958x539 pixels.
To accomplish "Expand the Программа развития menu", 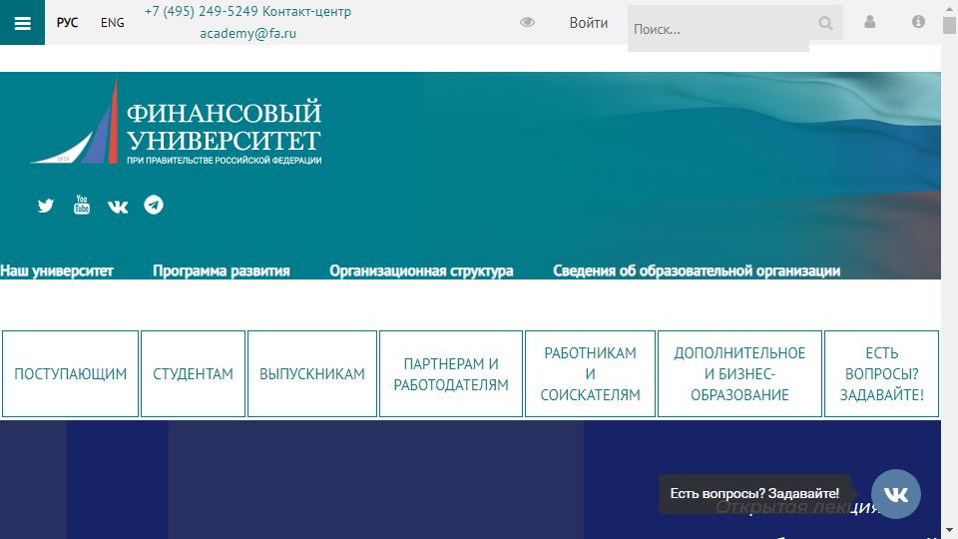I will 222,270.
